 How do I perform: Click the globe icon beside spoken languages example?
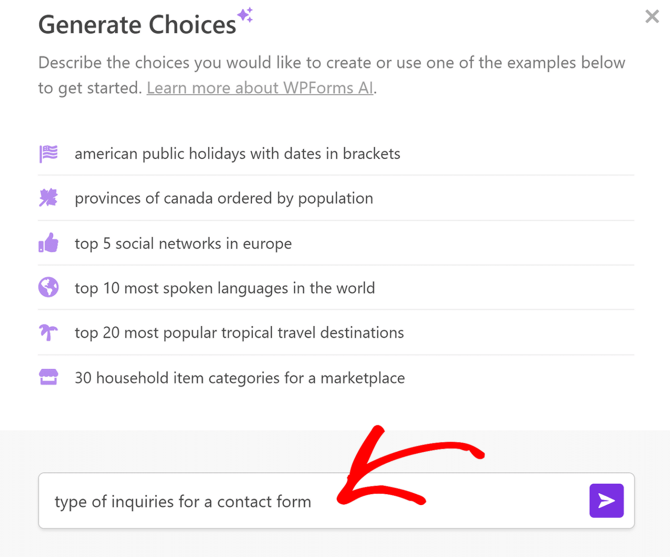(x=48, y=288)
